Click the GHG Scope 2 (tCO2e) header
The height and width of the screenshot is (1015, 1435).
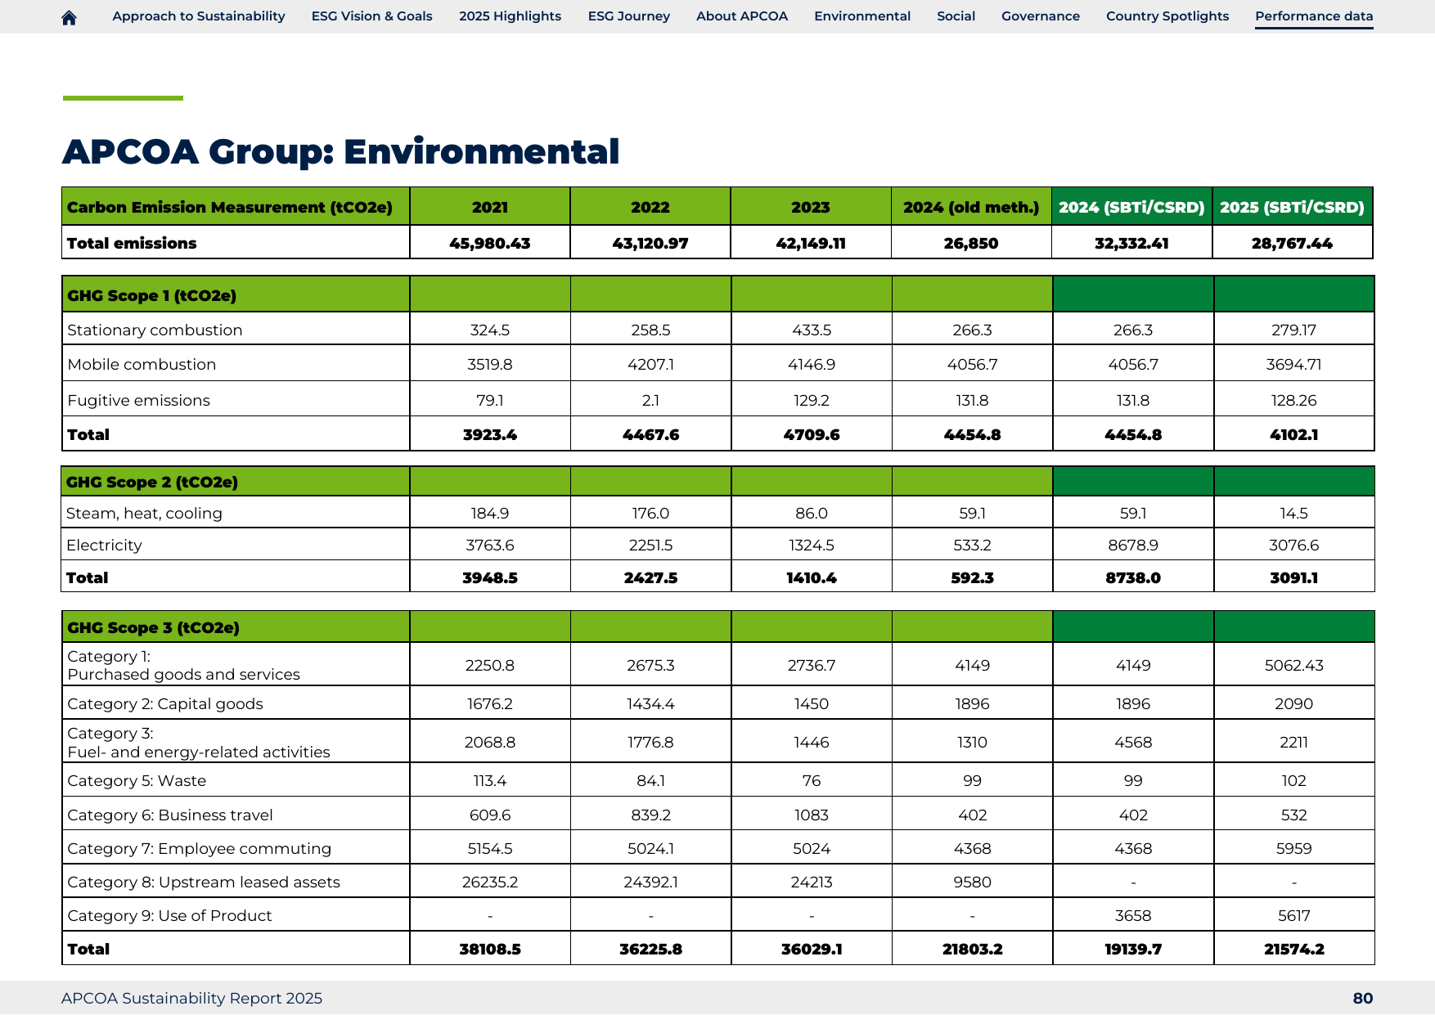tap(152, 482)
